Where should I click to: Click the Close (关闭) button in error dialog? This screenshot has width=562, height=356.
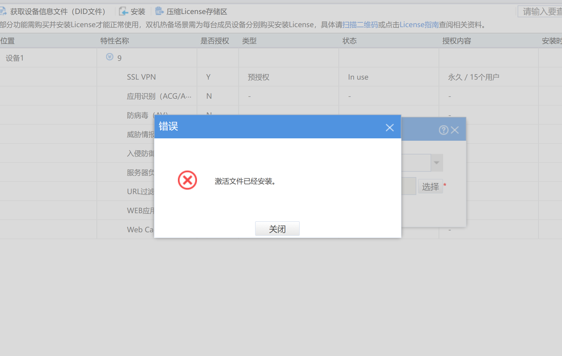pos(277,229)
